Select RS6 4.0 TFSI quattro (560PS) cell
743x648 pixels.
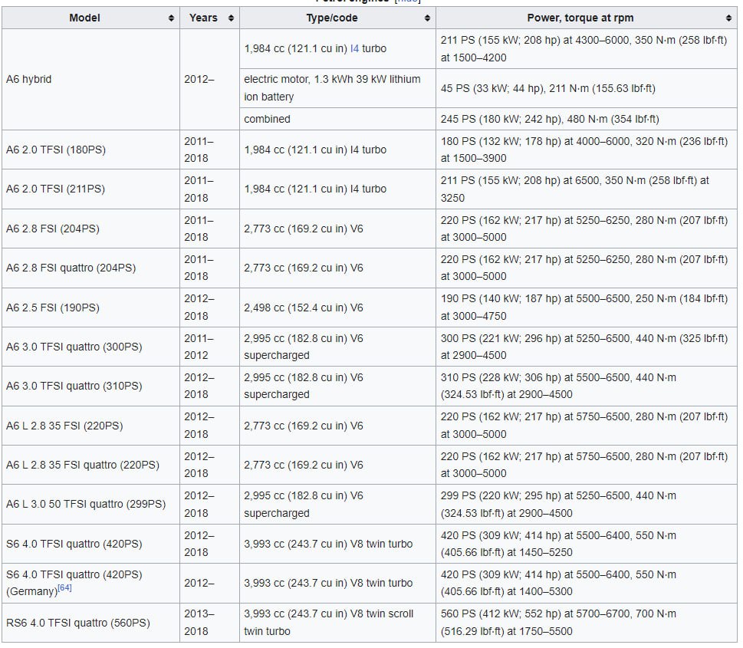(90, 623)
